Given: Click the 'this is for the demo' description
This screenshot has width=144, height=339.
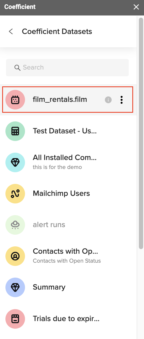Looking at the screenshot, I should 57,167.
